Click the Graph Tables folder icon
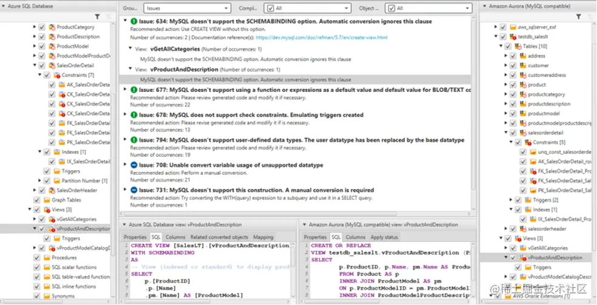 (47, 200)
